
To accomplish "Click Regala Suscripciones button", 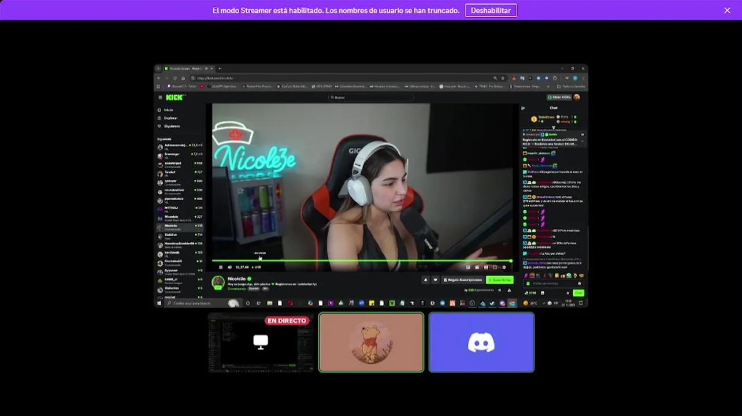I will tap(462, 280).
